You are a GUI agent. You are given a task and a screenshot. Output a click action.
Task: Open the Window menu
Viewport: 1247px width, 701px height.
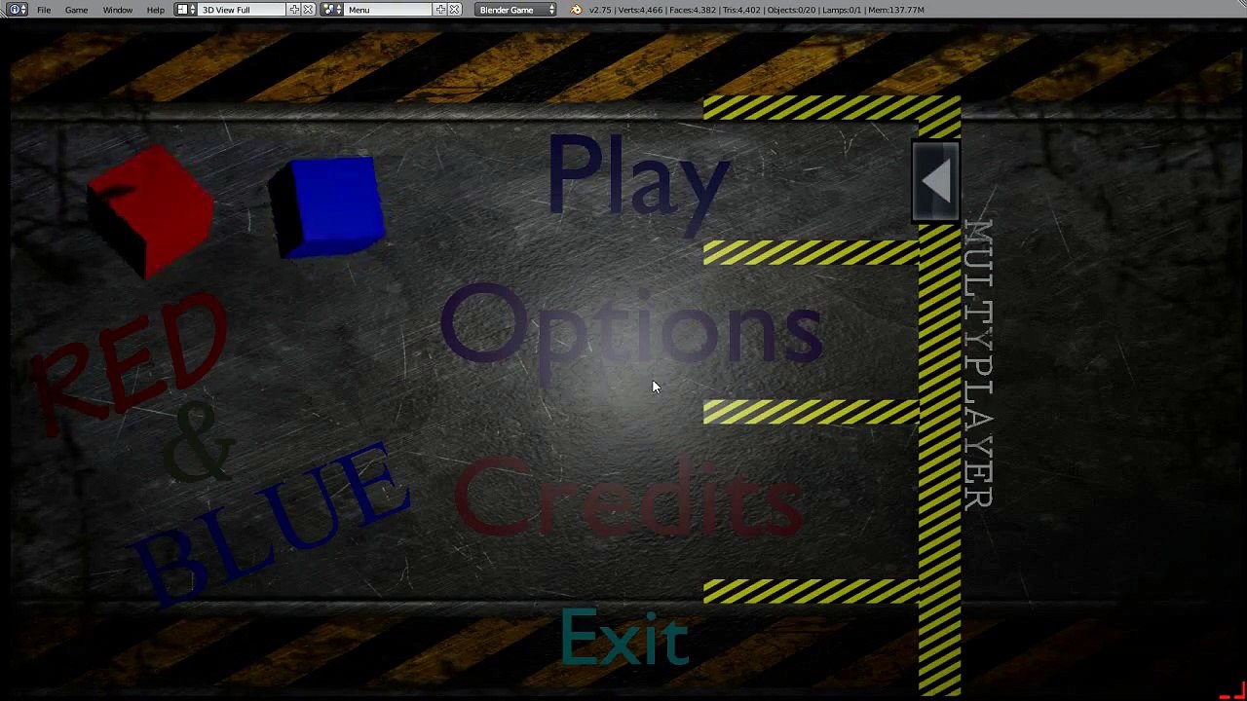pos(118,10)
